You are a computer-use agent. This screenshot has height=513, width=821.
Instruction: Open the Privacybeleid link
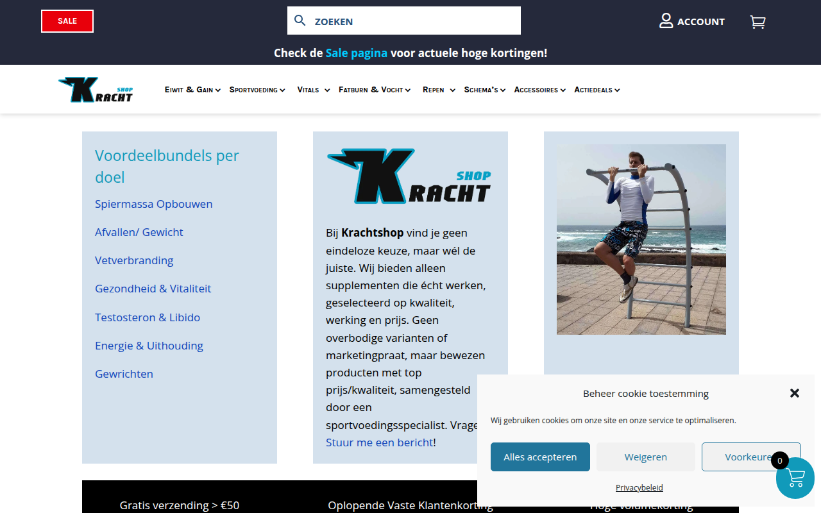coord(639,488)
